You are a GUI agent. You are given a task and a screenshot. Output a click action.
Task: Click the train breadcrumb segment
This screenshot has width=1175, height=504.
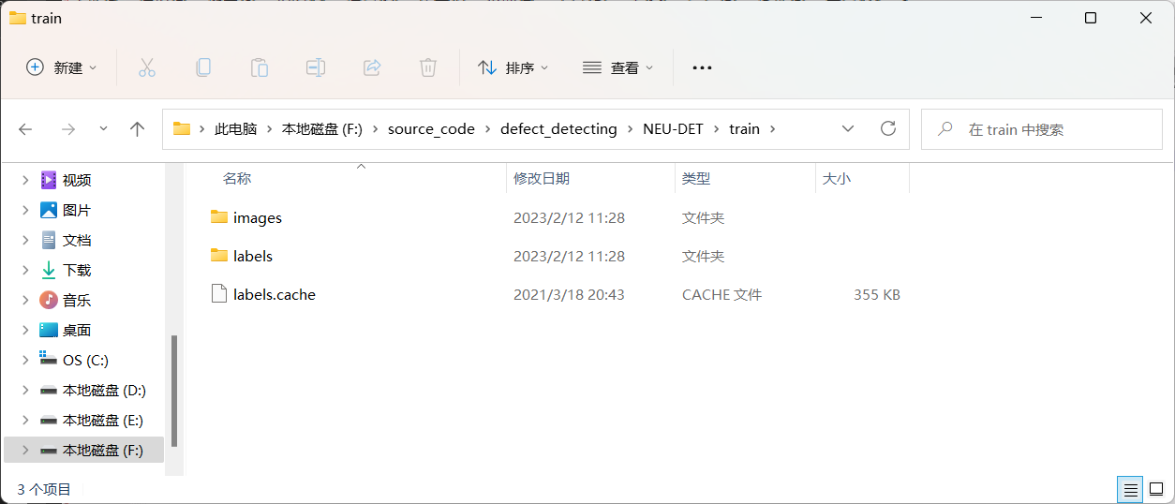744,129
